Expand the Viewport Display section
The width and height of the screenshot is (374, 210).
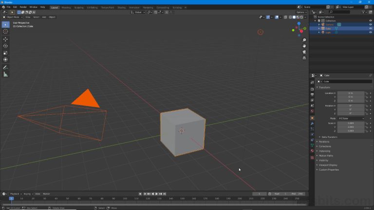point(328,165)
